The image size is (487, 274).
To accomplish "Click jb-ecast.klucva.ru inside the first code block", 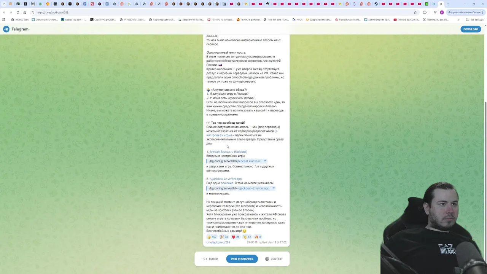I will tap(249, 161).
